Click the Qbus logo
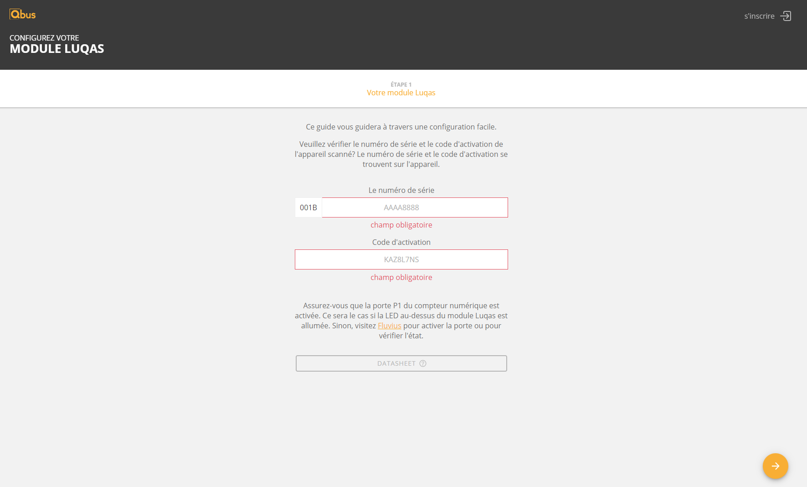This screenshot has height=487, width=807. point(23,15)
